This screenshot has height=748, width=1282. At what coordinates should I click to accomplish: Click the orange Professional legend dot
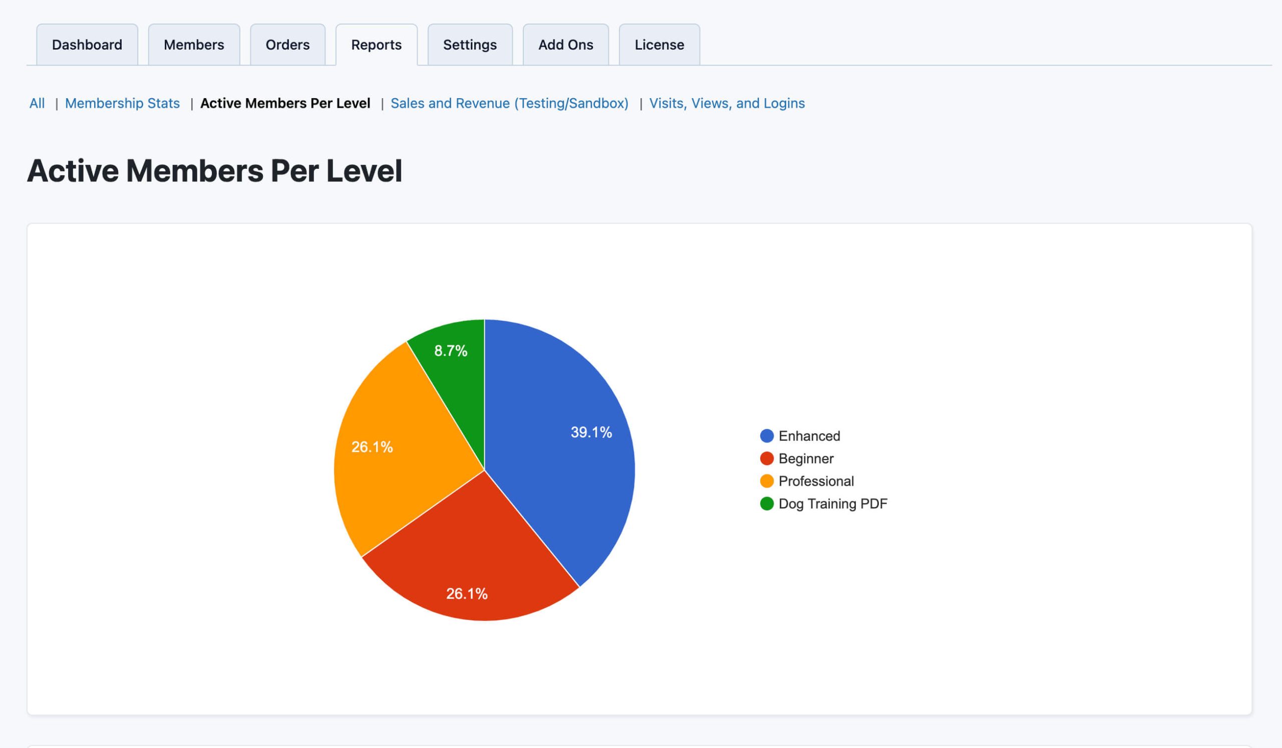point(767,481)
